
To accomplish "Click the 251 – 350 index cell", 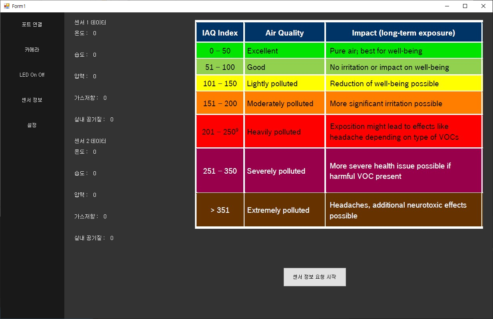I will [x=220, y=171].
